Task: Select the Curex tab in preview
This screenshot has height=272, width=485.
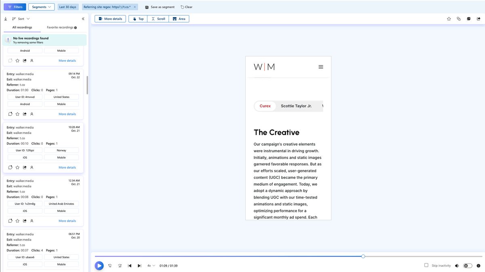Action: [x=265, y=106]
